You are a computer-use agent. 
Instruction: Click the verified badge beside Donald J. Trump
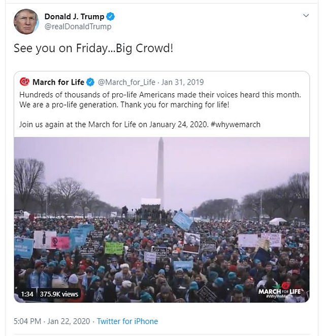pyautogui.click(x=109, y=17)
